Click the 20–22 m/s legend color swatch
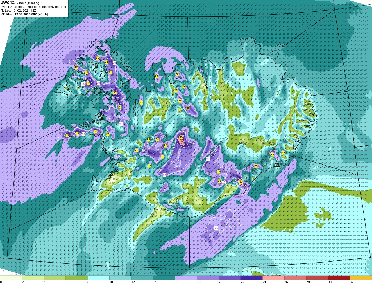 [230, 278]
